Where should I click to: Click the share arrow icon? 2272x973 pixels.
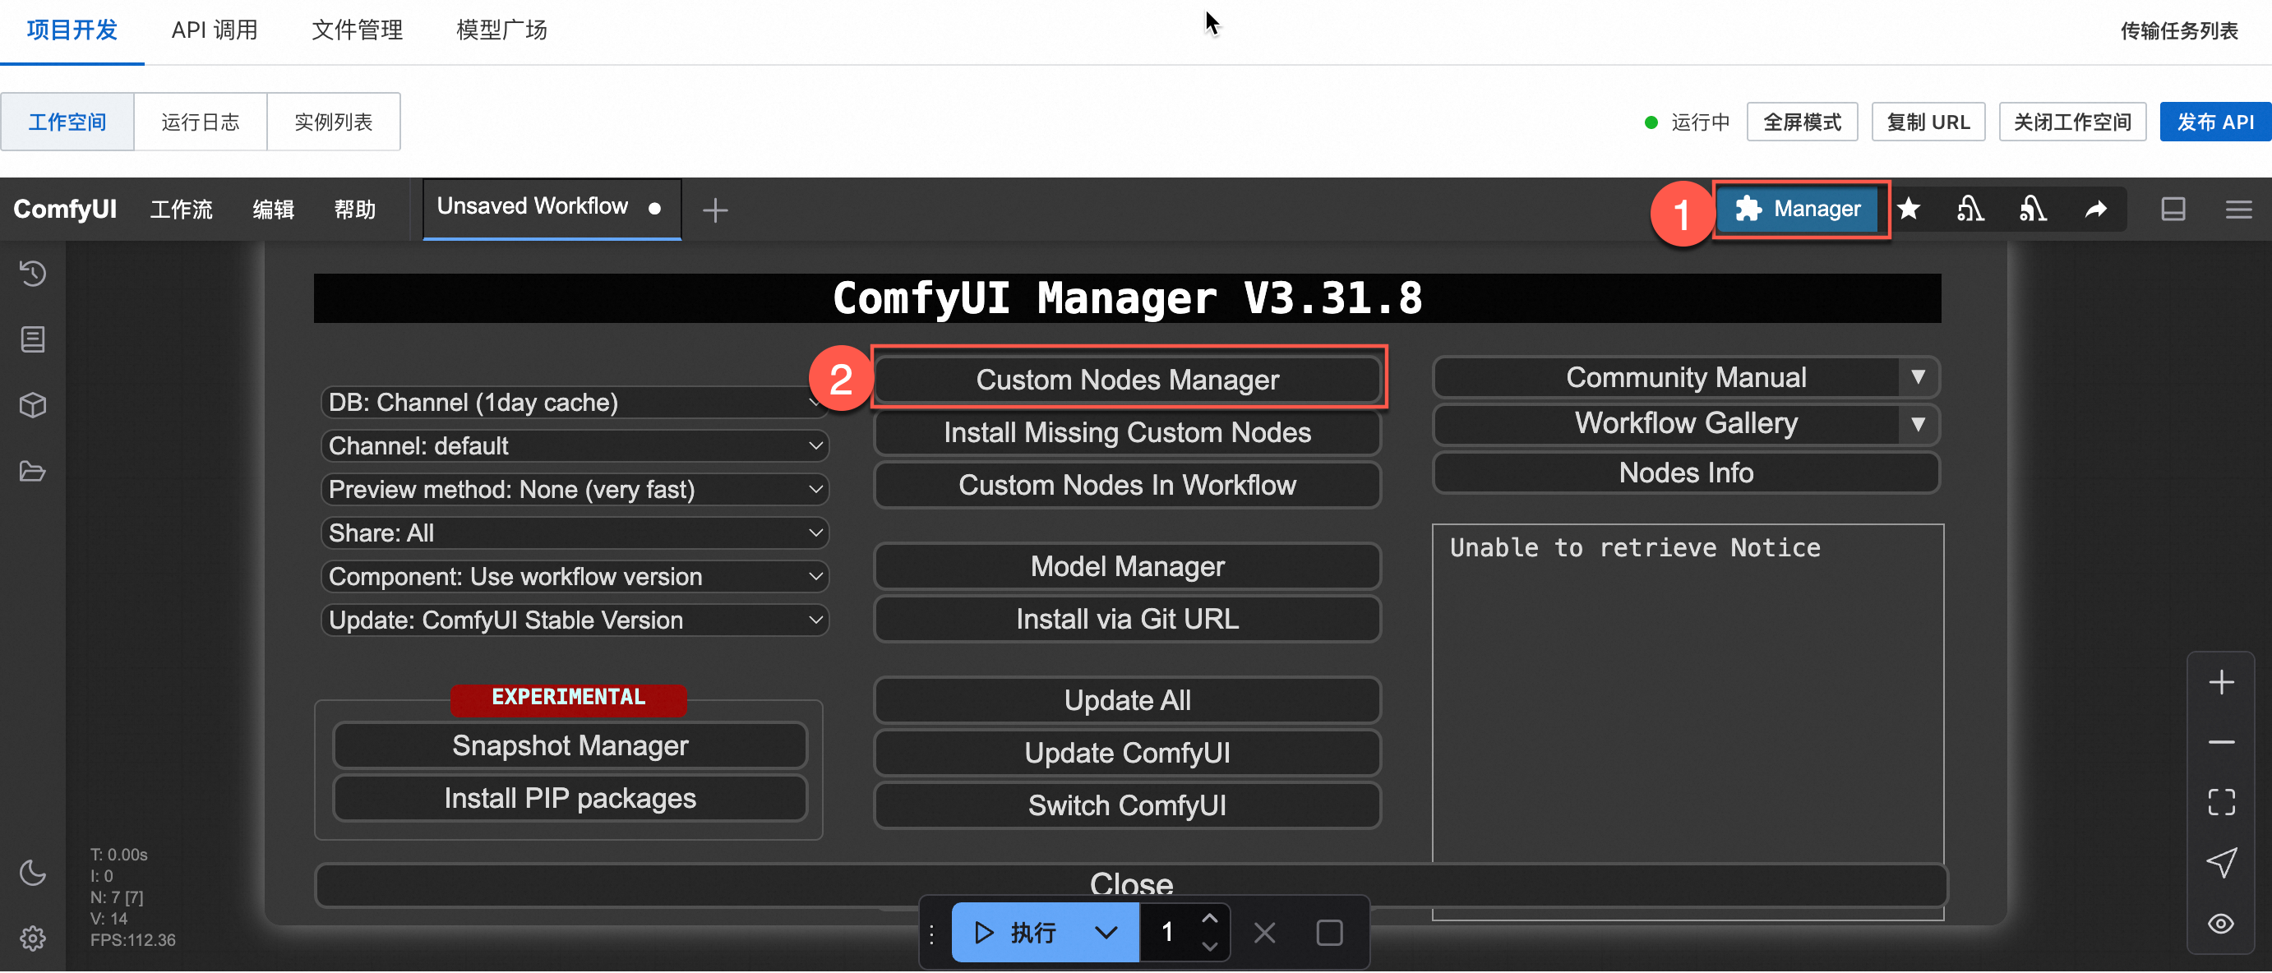2095,209
